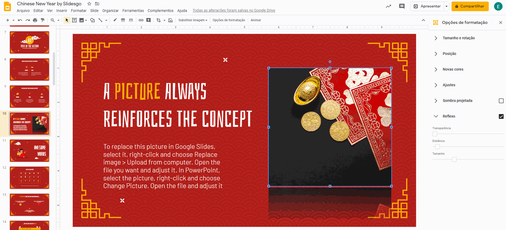Viewport: 506px width, 230px height.
Task: Open the activity dashboard trend icon
Action: click(388, 6)
